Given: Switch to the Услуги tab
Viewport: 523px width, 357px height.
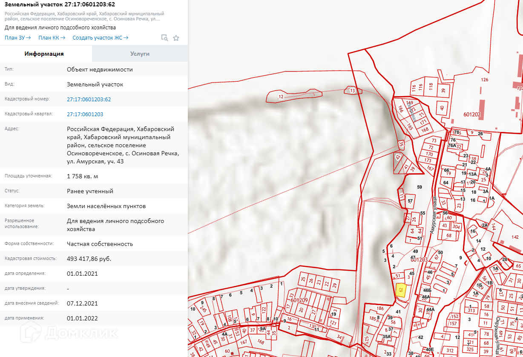Looking at the screenshot, I should tap(140, 54).
